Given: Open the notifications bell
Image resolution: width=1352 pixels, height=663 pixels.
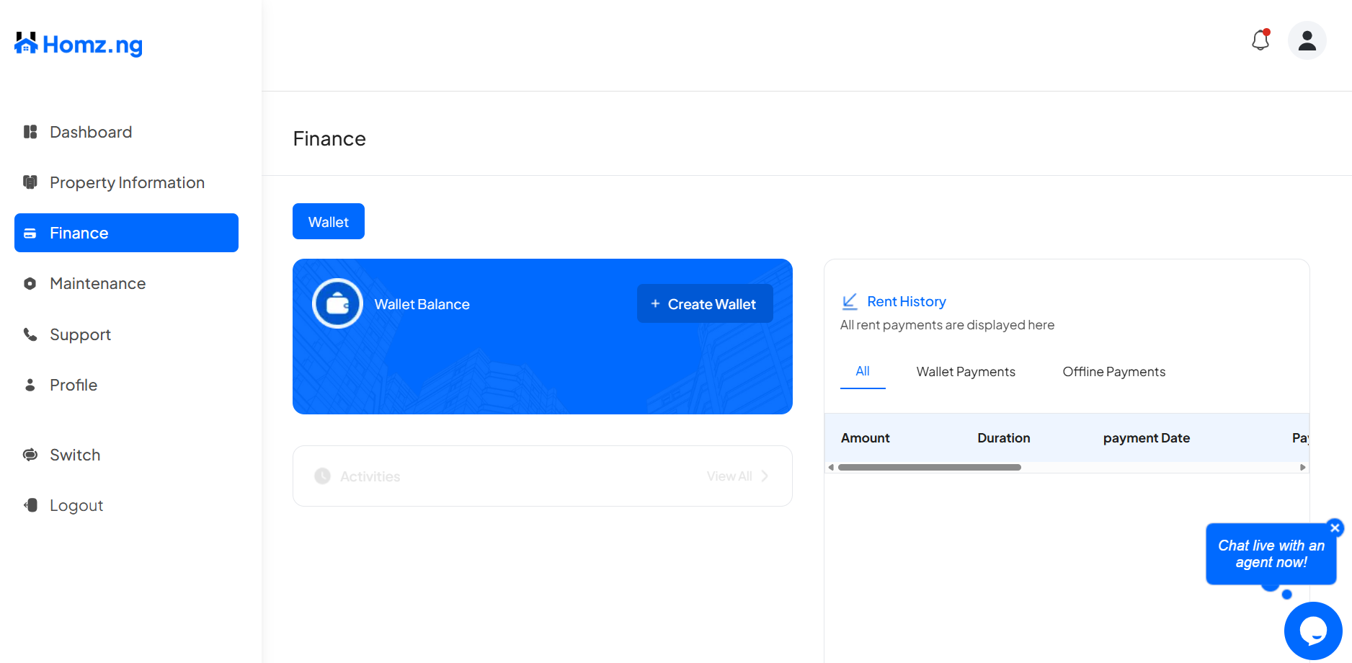Looking at the screenshot, I should point(1260,40).
